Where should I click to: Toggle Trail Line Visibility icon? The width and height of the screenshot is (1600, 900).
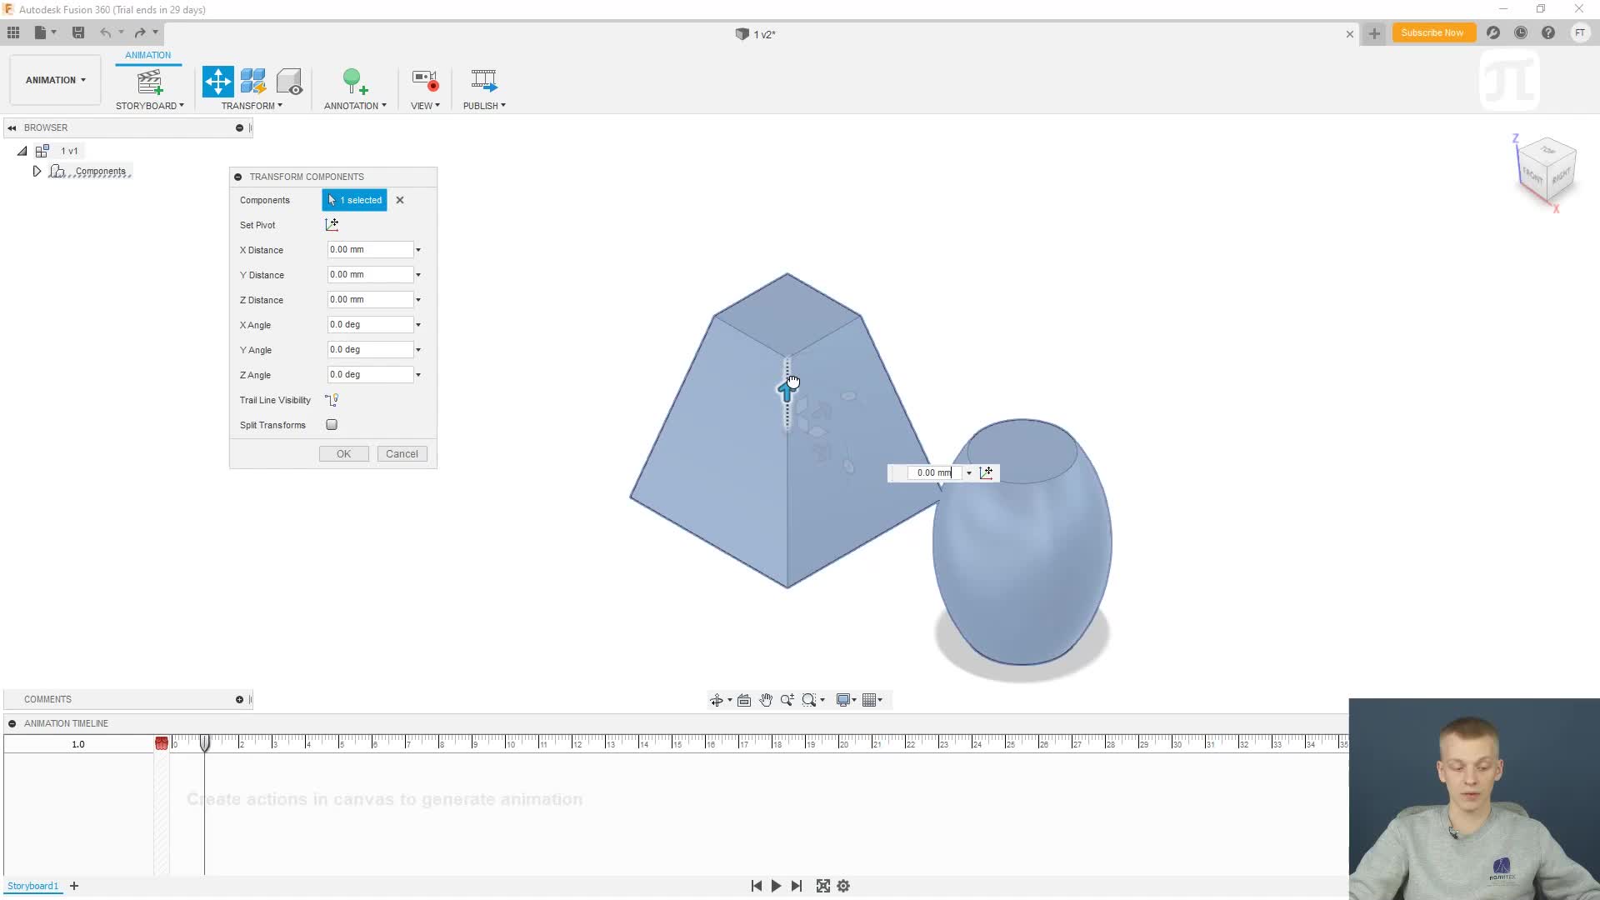click(x=332, y=400)
